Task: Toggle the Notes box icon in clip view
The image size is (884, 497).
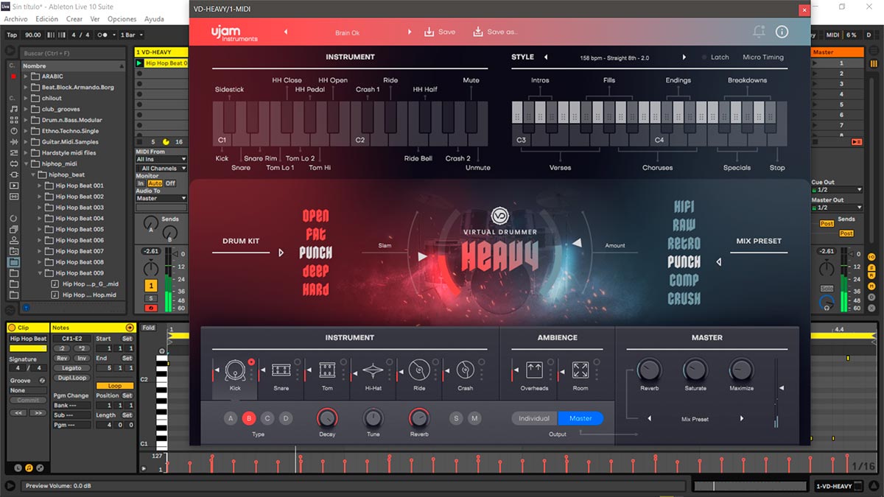Action: pyautogui.click(x=29, y=468)
